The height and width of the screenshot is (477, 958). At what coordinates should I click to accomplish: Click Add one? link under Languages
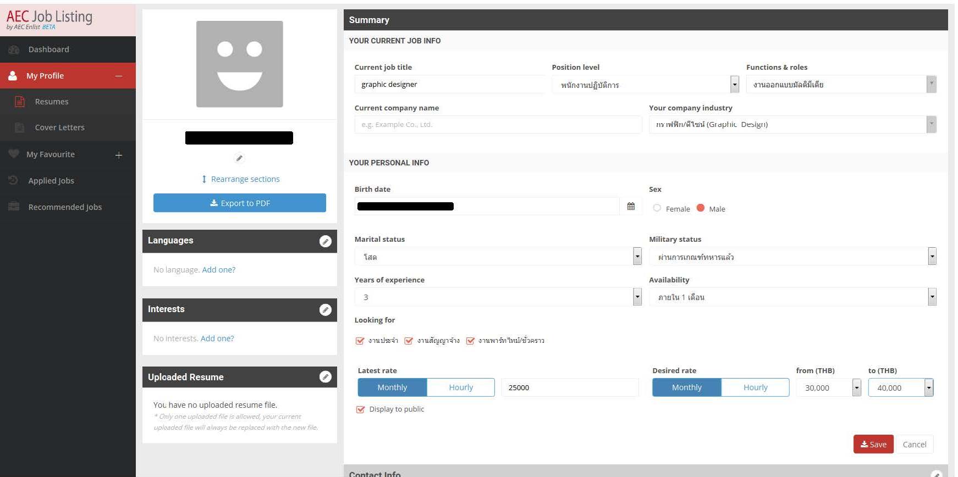coord(219,270)
